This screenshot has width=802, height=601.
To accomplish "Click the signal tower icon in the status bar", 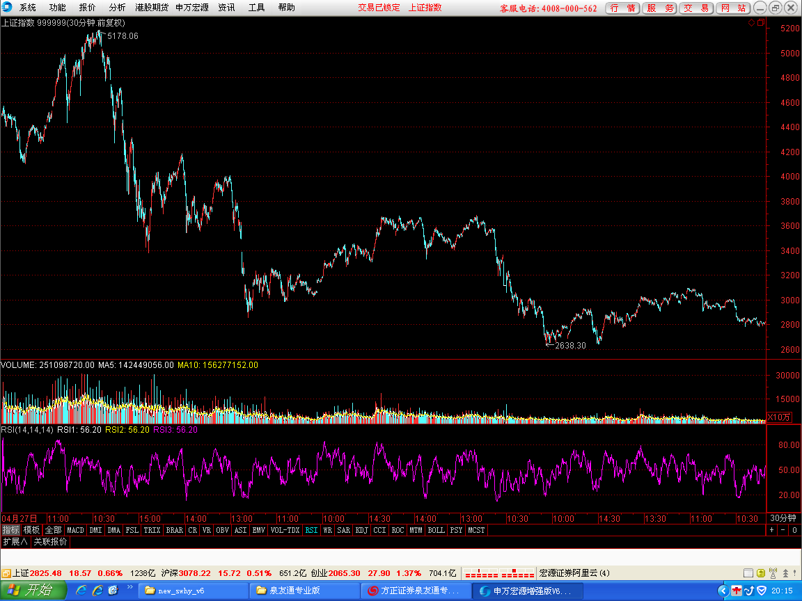I will pyautogui.click(x=773, y=573).
